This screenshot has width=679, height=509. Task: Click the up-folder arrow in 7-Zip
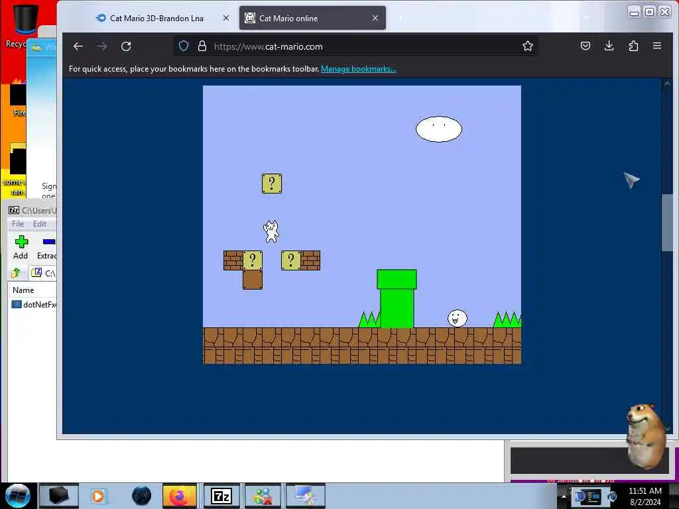click(x=16, y=272)
